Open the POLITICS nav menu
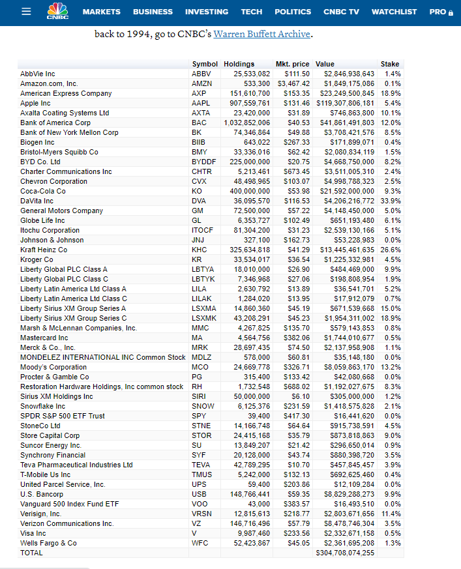This screenshot has width=461, height=569. click(x=293, y=12)
